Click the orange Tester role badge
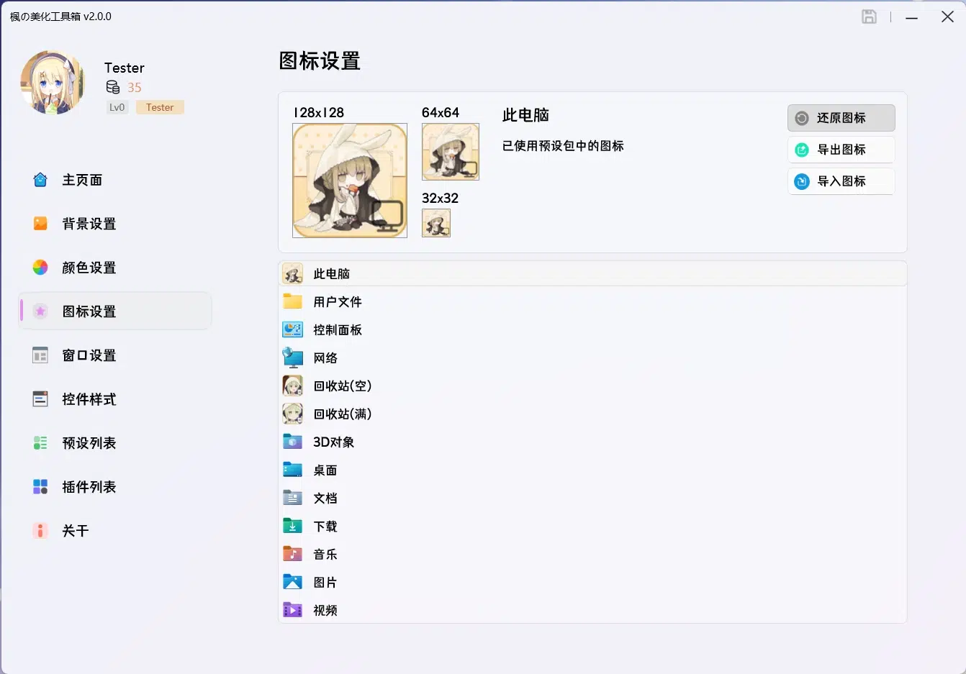Screen dimensions: 966x674 160,107
